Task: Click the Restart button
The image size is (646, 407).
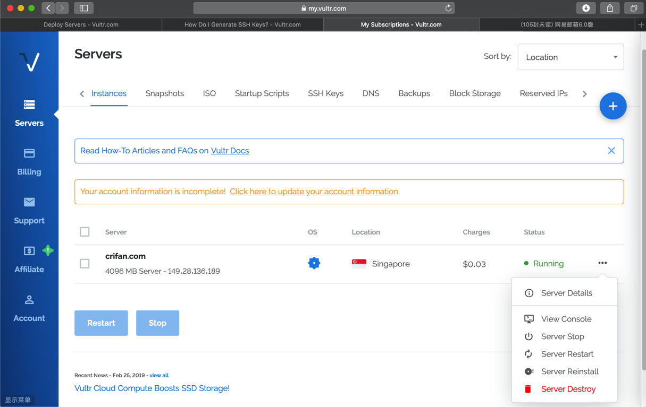Action: tap(101, 323)
